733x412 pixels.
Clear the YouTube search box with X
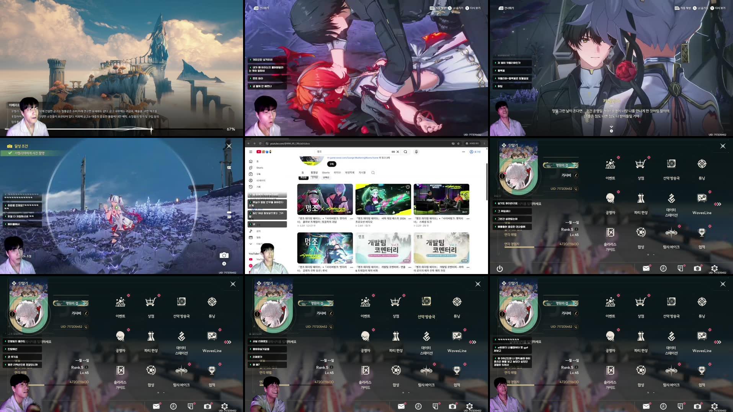tap(398, 152)
